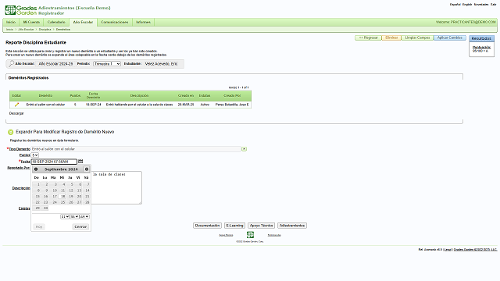The image size is (500, 281).
Task: Click the Tipo Demérito text field
Action: tap(136, 149)
